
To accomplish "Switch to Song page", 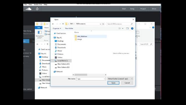I will pos(132,9).
